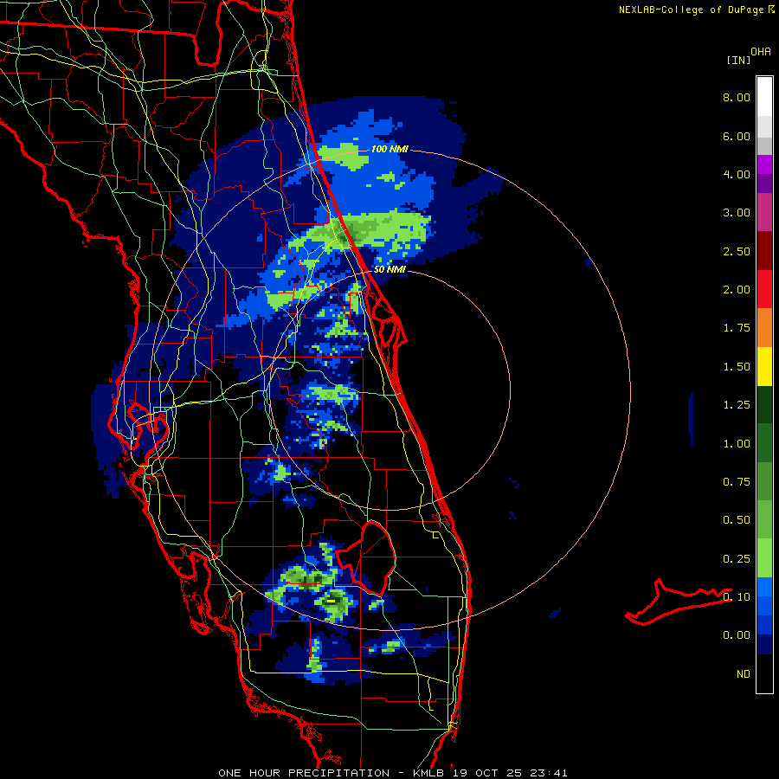Screen dimensions: 779x779
Task: Click the "1.75" scale value
Action: click(737, 328)
